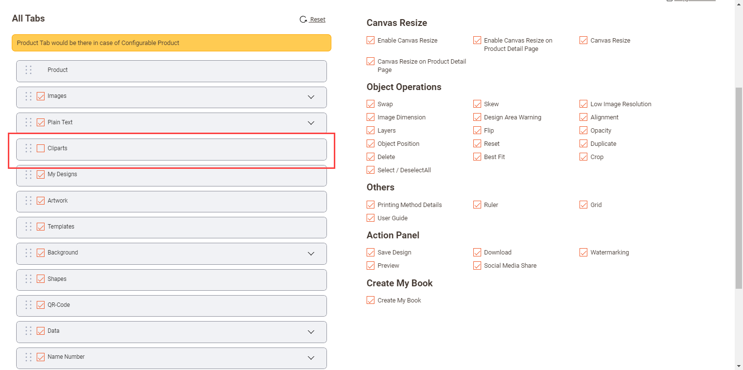Select the My Designs tab row

point(171,175)
